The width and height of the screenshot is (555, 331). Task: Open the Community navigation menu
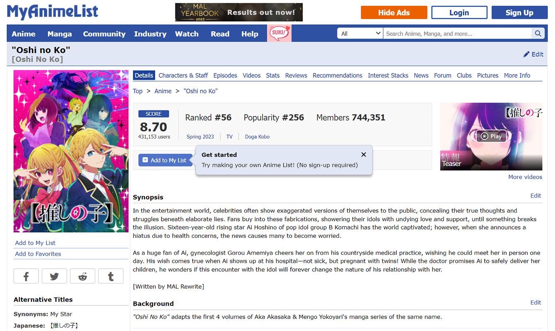(104, 34)
